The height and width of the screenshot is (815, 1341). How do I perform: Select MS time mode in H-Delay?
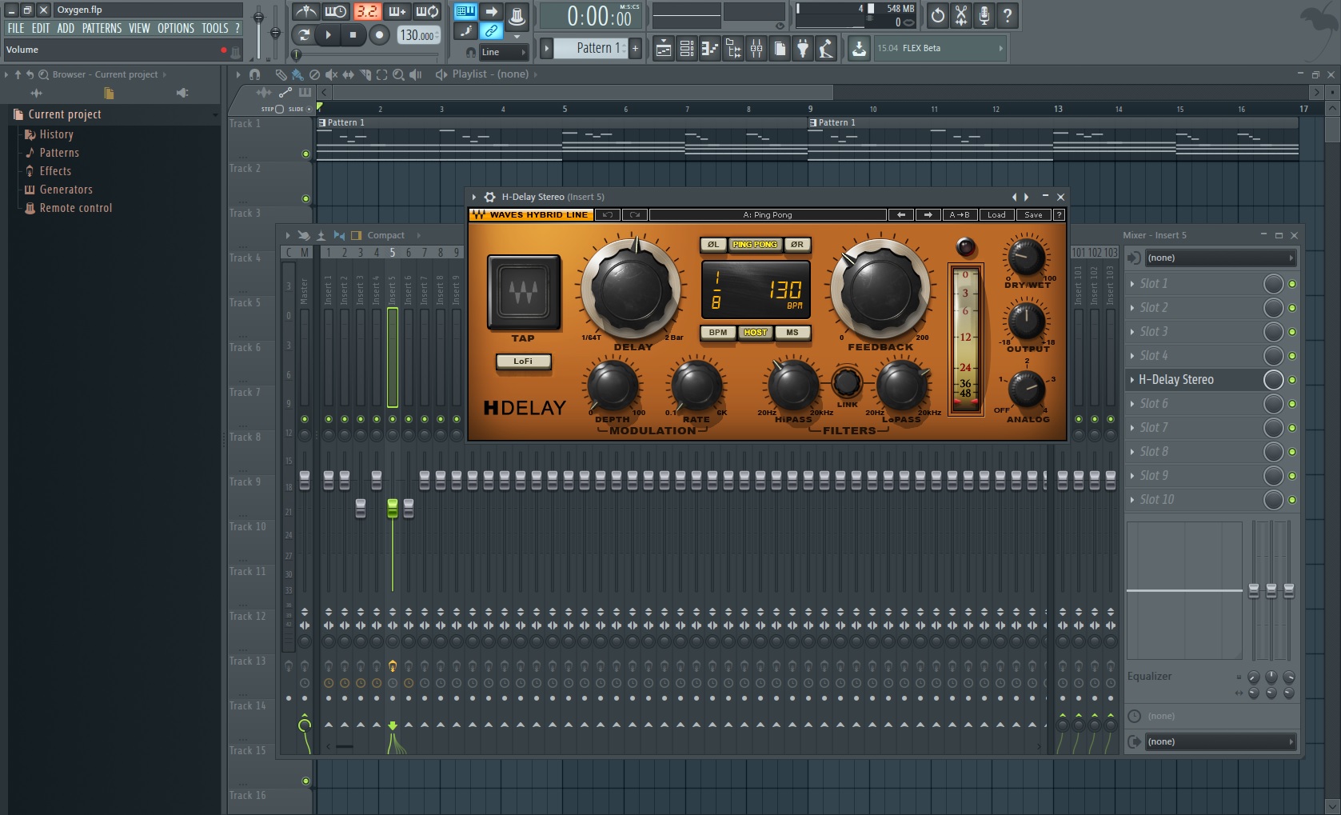pos(792,333)
